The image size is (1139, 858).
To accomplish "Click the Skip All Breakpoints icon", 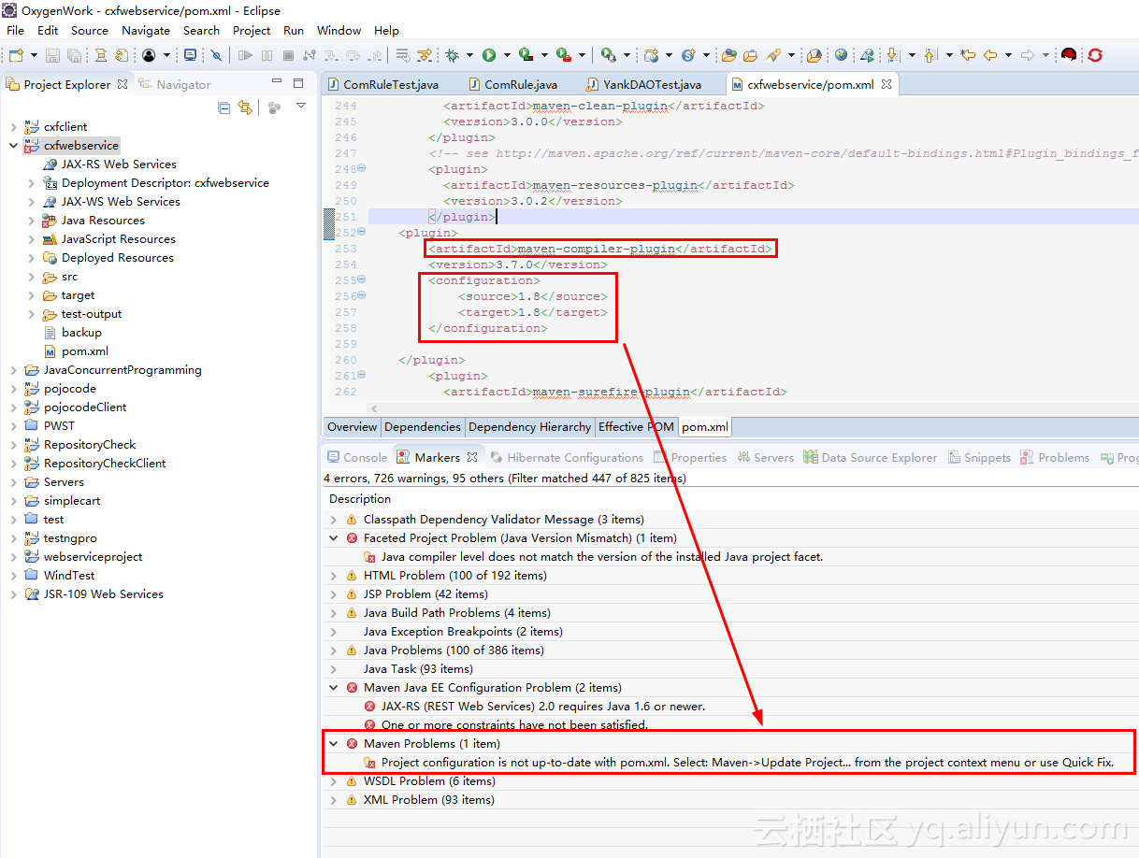I will coord(215,55).
